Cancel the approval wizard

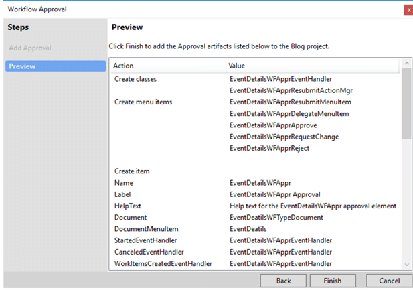[x=390, y=281]
